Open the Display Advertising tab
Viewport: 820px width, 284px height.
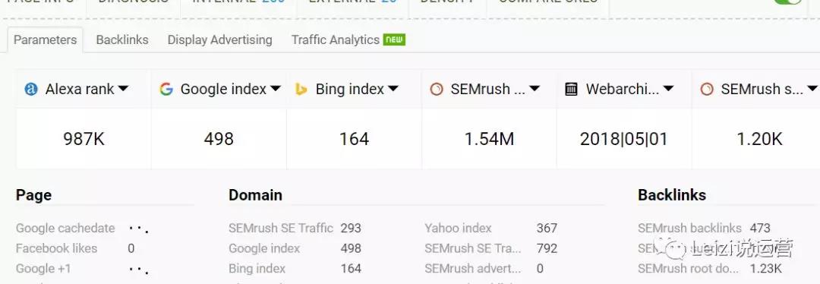click(219, 39)
